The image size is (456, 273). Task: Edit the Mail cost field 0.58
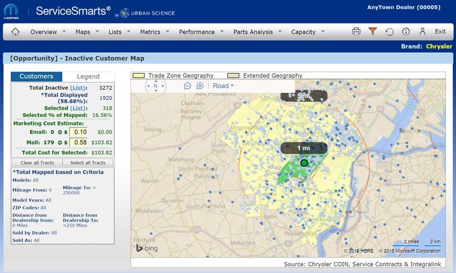[x=78, y=142]
